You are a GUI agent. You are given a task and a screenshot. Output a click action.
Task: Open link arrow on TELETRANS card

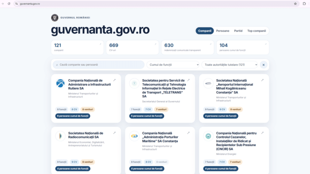coord(188,80)
